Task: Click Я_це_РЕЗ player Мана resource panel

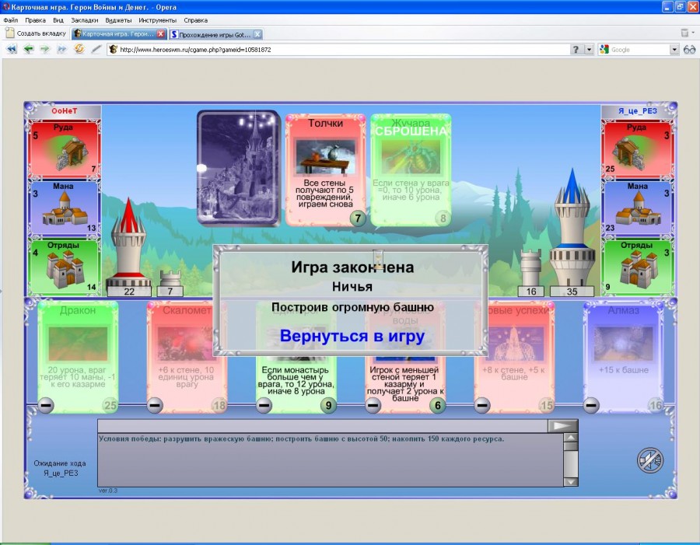Action: tap(637, 207)
